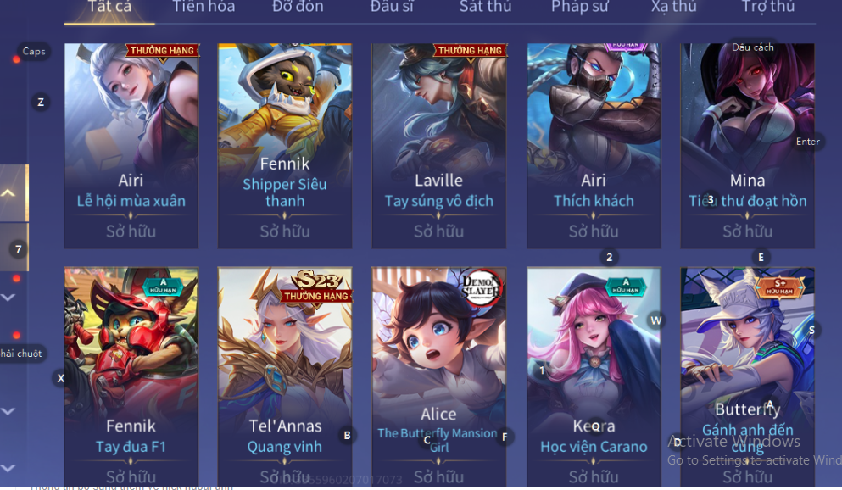Viewport: 842px width, 490px height.
Task: Click the Demon Slayer badge on Alice card
Action: click(482, 288)
